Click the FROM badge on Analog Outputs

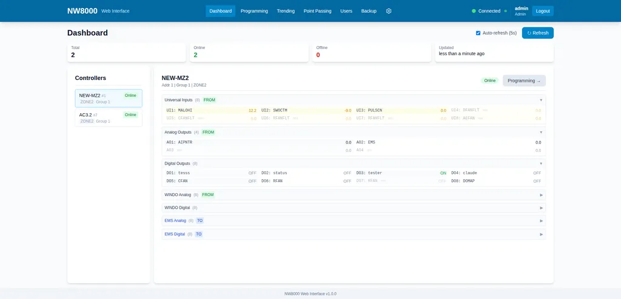coord(208,132)
